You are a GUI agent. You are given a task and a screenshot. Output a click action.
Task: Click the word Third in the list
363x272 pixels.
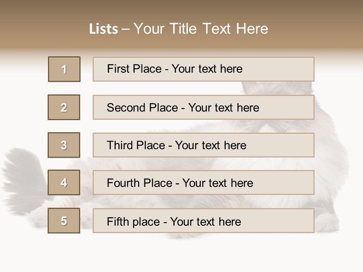click(120, 145)
